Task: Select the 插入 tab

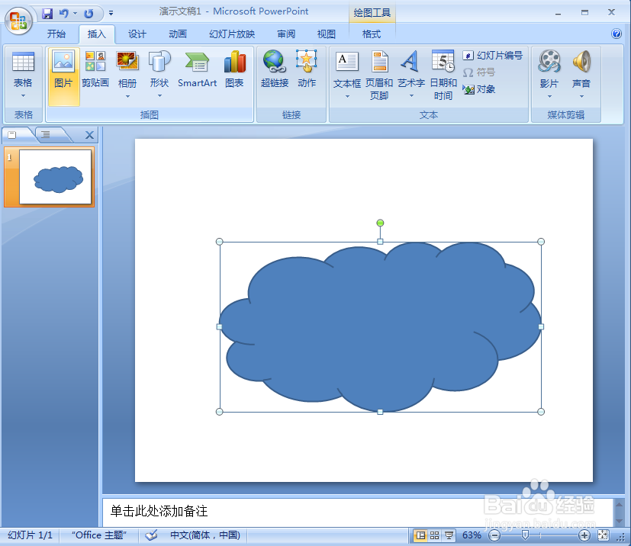Action: tap(97, 34)
